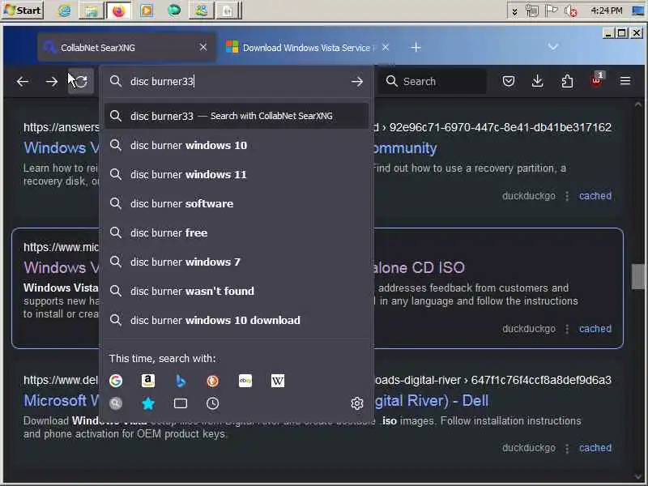Choose suggestion 'disc burner windows 7'

pyautogui.click(x=237, y=262)
